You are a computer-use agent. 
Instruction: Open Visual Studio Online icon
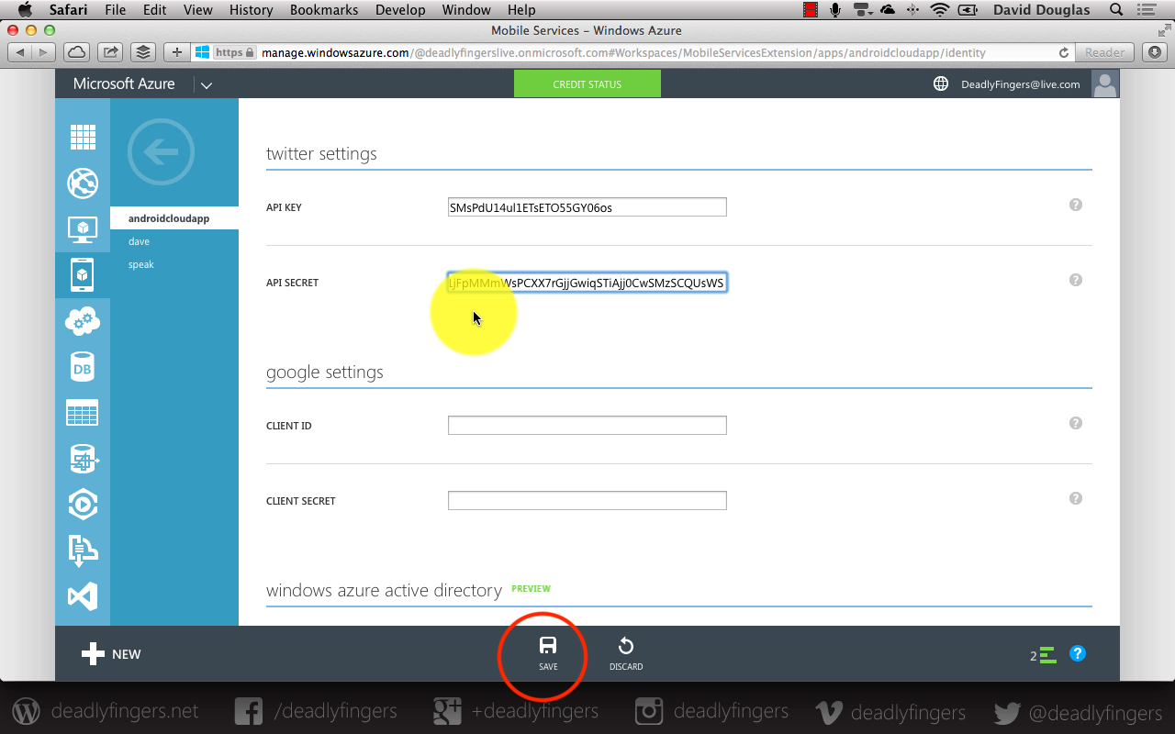(x=83, y=596)
